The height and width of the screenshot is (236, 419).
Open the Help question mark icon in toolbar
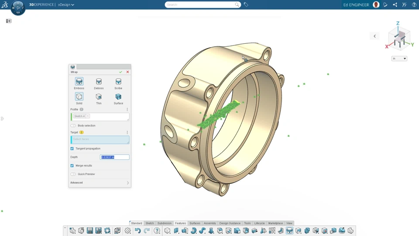pyautogui.click(x=157, y=231)
